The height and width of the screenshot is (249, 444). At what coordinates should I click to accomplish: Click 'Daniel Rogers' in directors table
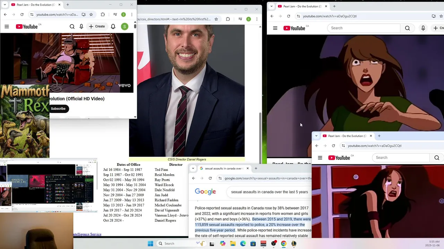pyautogui.click(x=165, y=220)
